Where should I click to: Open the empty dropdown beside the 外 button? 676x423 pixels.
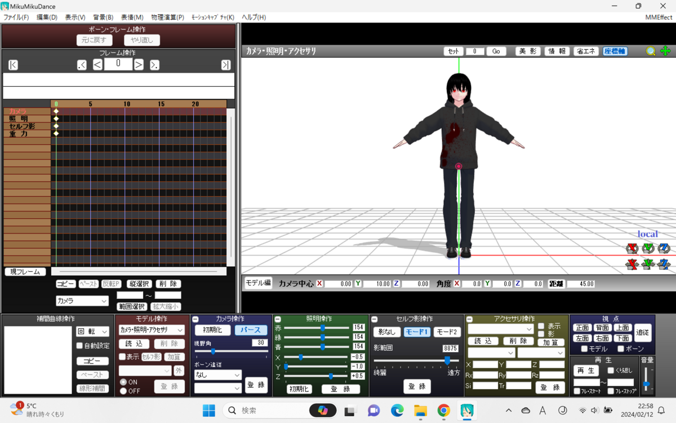[145, 371]
